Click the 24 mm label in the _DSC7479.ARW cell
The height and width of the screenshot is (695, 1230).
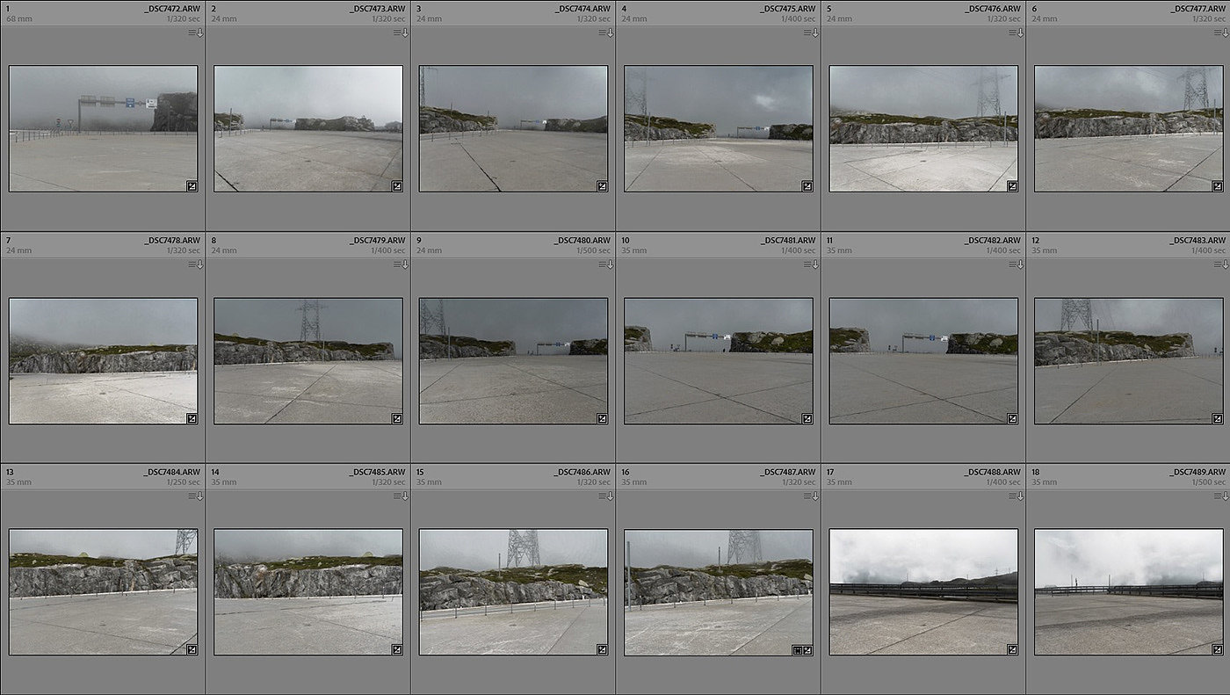pyautogui.click(x=224, y=250)
